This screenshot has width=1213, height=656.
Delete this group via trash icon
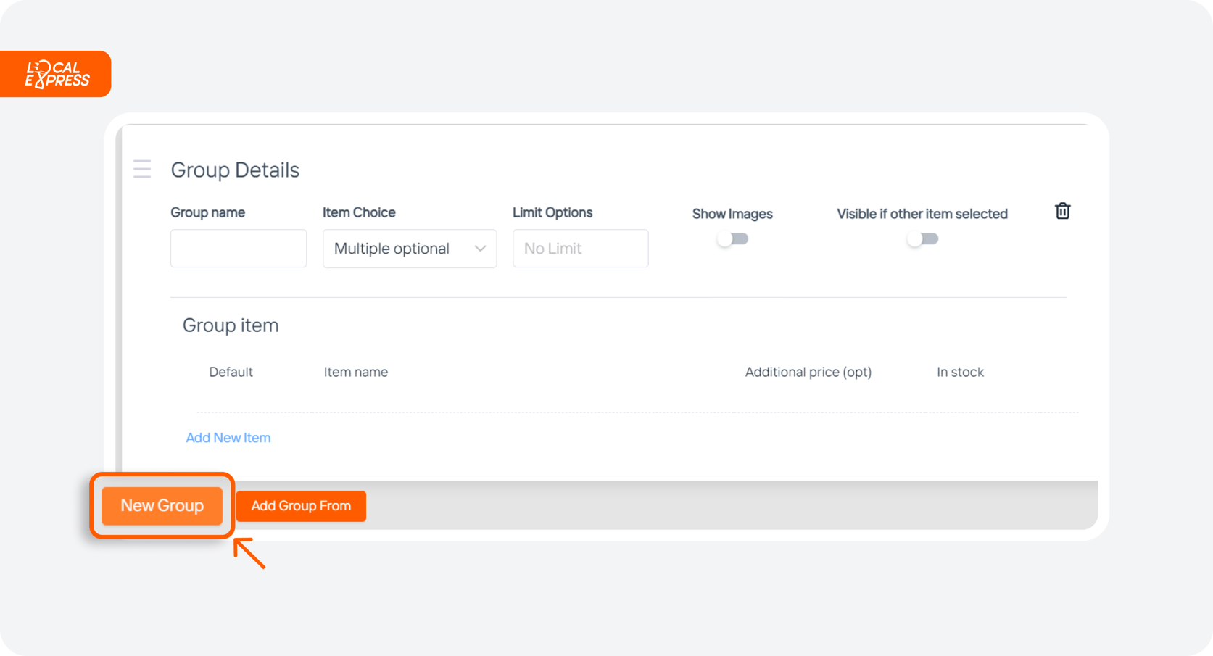(1062, 211)
